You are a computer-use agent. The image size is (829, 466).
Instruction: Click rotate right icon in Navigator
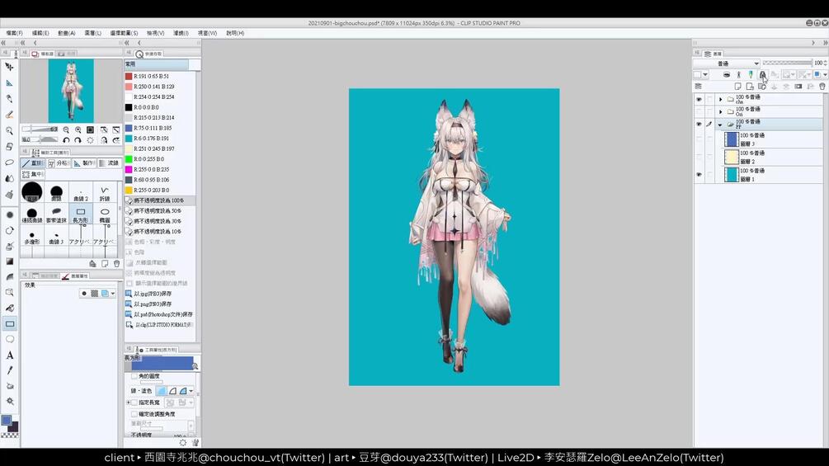point(78,140)
